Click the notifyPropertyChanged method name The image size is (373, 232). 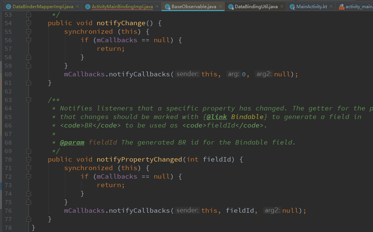(x=139, y=159)
